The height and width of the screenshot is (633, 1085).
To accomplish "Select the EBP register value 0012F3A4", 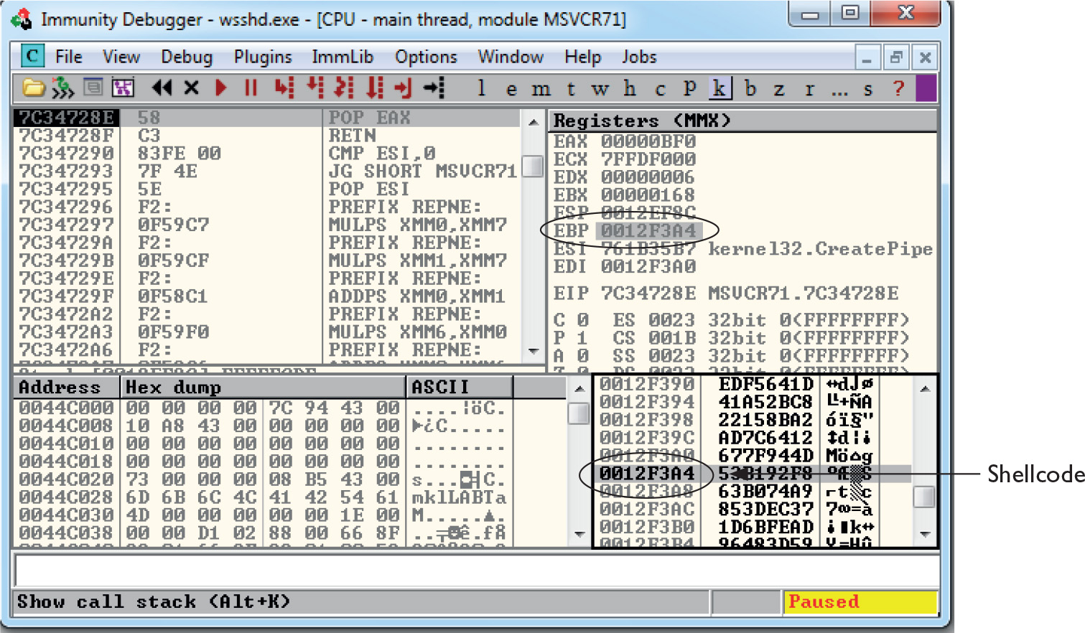I will pyautogui.click(x=649, y=230).
